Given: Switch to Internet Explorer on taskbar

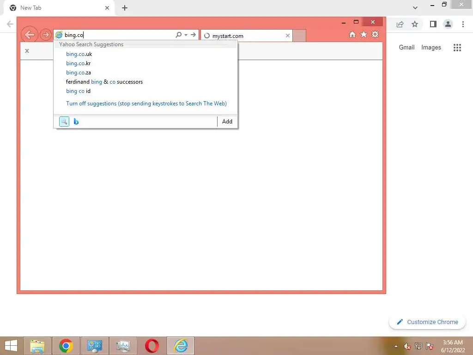Looking at the screenshot, I should click(x=181, y=346).
